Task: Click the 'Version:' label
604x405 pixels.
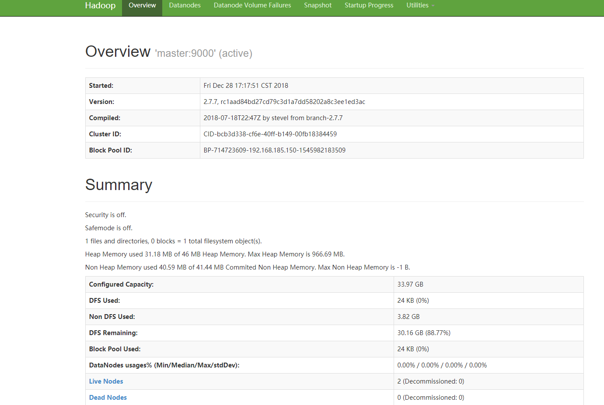Action: pos(101,102)
